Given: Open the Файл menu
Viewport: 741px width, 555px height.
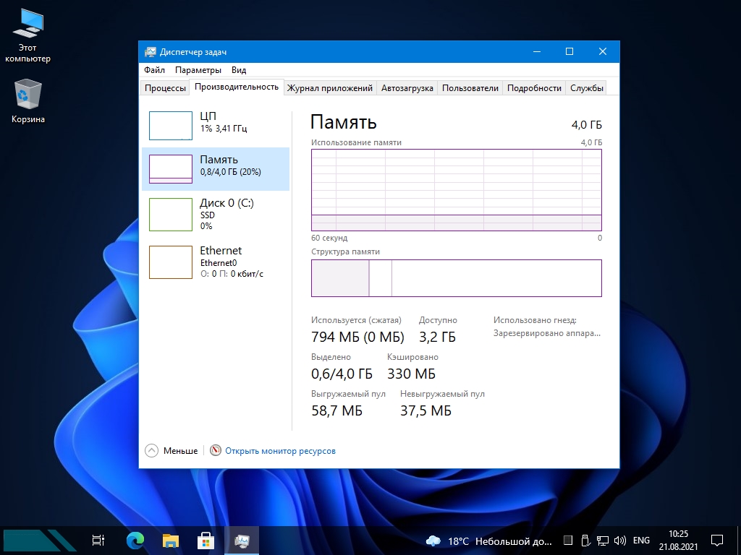Looking at the screenshot, I should tap(155, 70).
